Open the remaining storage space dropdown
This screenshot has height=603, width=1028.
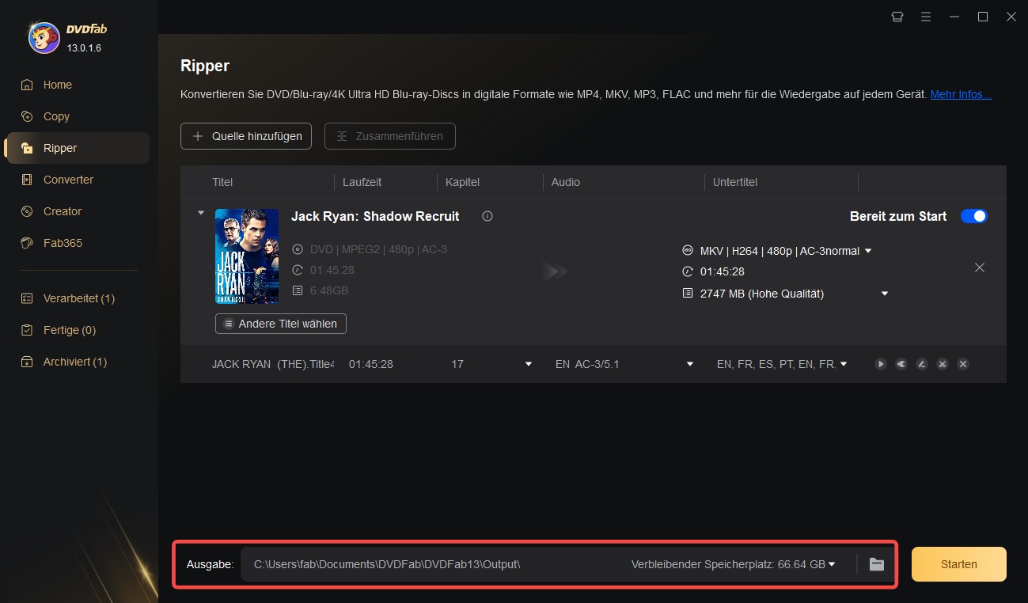click(832, 564)
